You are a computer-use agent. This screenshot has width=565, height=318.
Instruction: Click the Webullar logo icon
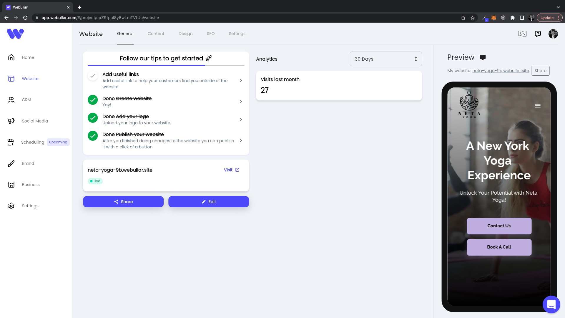coord(15,33)
